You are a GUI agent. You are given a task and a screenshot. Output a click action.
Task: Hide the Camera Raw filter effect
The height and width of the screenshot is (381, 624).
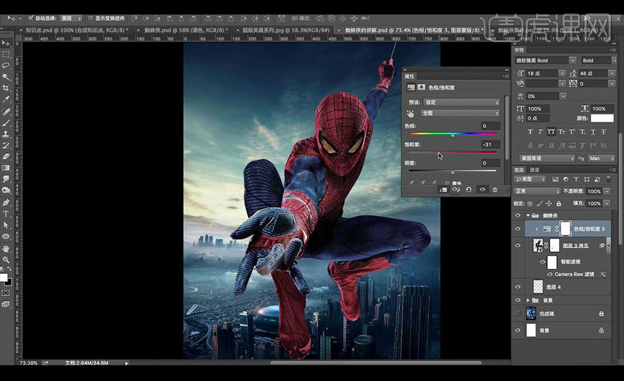coord(550,274)
